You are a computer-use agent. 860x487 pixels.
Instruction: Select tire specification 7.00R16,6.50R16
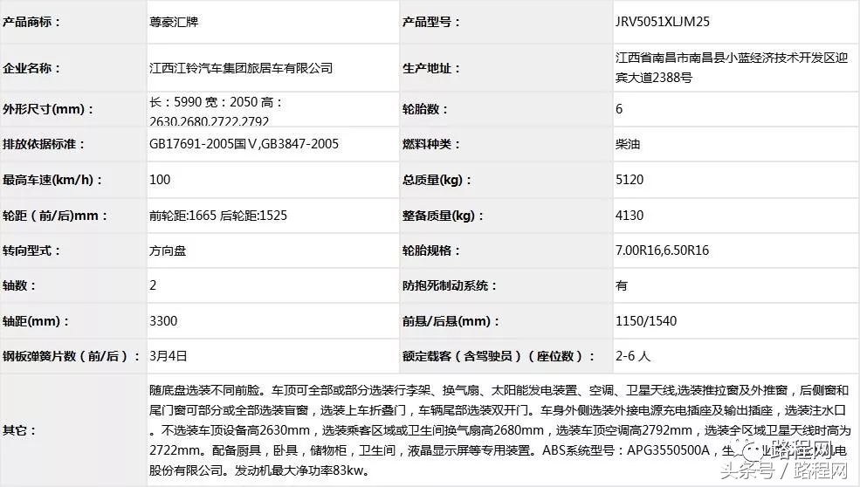click(x=662, y=250)
